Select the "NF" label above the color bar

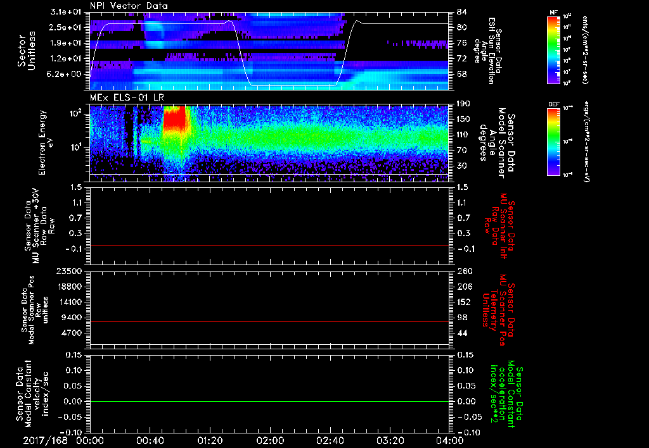click(553, 13)
